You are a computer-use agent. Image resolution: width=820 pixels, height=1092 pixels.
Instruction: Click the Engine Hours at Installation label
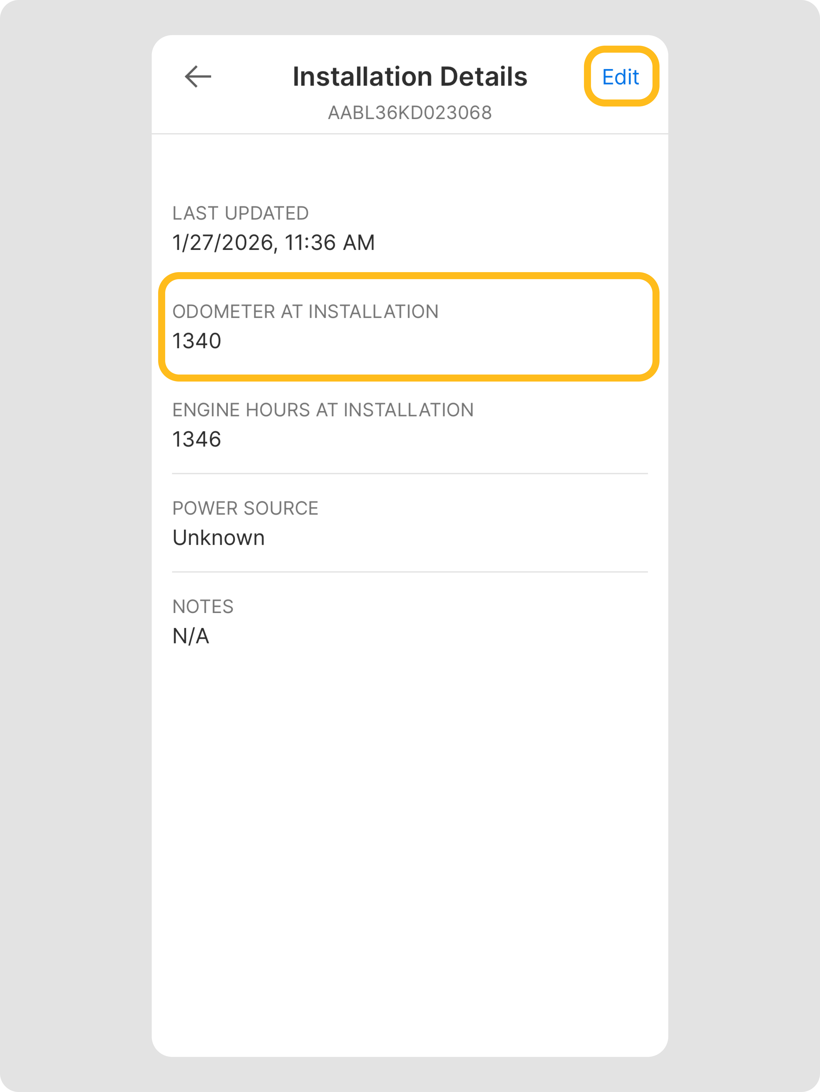[322, 410]
